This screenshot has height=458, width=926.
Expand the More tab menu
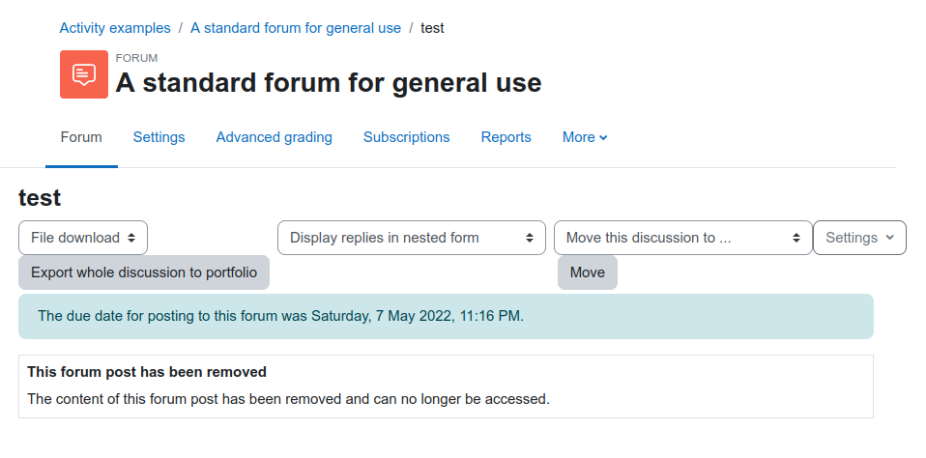coord(585,137)
